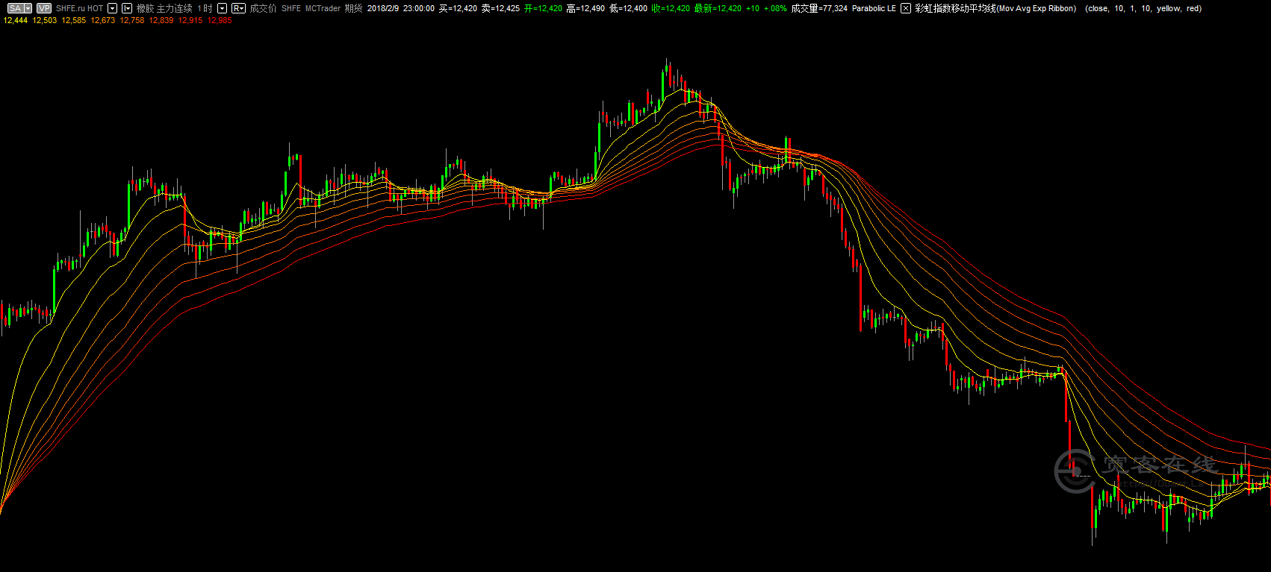This screenshot has width=1271, height=572.
Task: Click the ribbon value 12,503
Action: pos(45,20)
